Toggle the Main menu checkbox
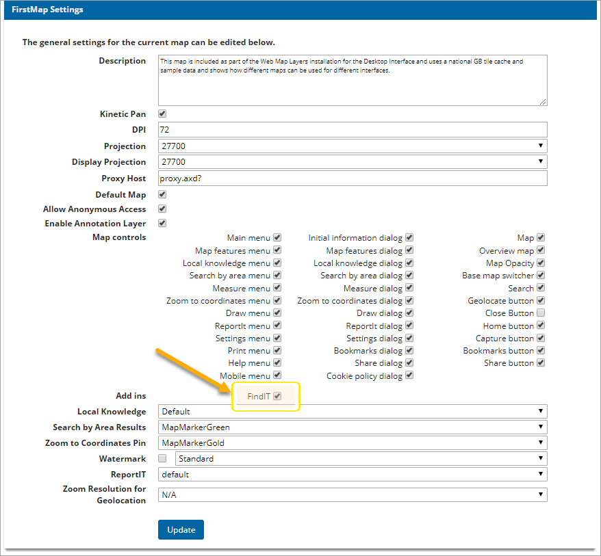 (277, 237)
